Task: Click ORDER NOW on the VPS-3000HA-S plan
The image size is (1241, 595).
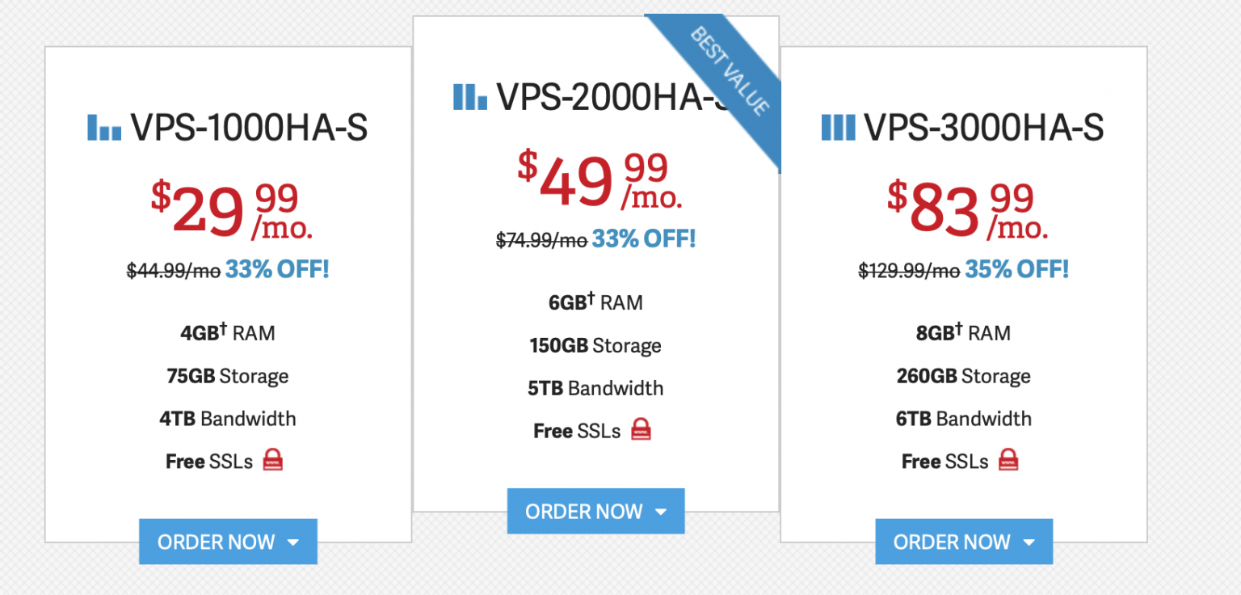Action: coord(952,542)
